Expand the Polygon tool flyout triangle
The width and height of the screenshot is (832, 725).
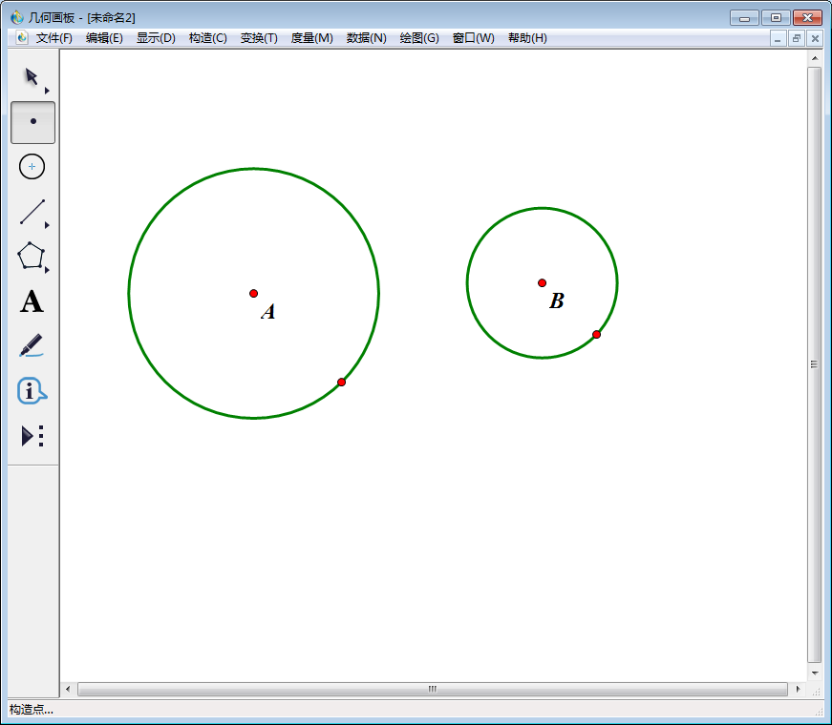coord(47,270)
